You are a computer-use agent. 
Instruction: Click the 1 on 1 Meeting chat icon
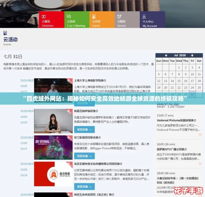pos(69,17)
